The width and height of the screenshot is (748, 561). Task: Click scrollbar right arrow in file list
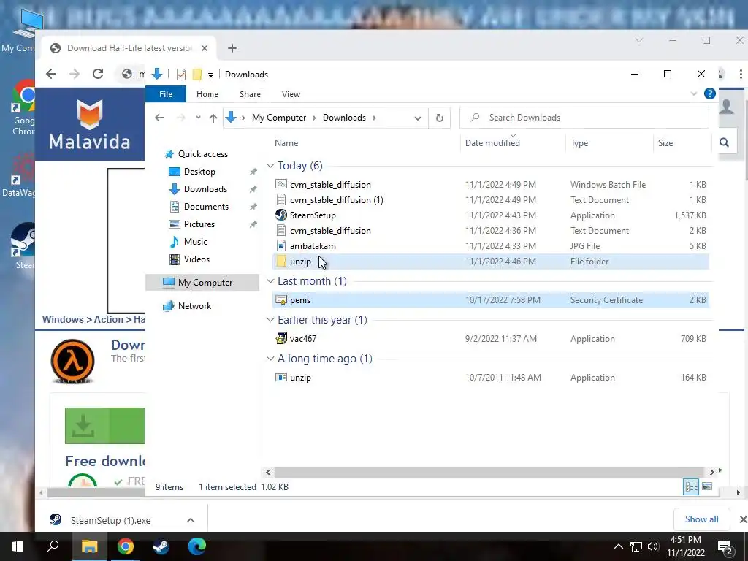[x=711, y=472]
